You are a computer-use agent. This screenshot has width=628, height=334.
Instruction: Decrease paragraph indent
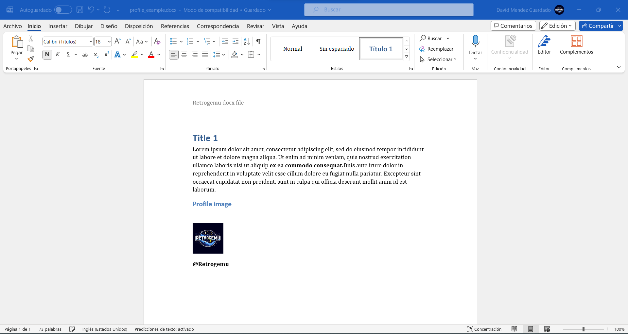(225, 42)
